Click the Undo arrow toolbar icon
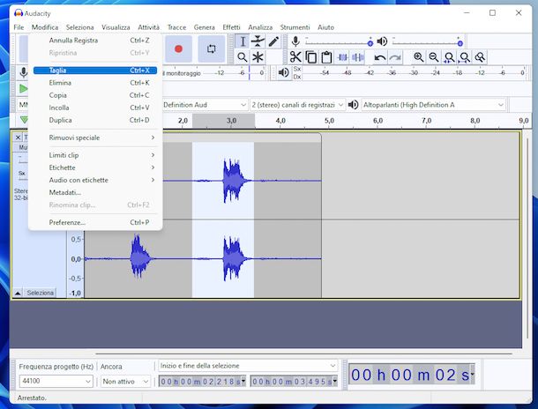The width and height of the screenshot is (538, 409). tap(379, 57)
